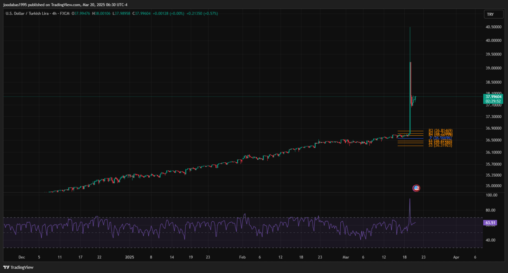
Task: Click the US flag economic event icon
Action: coord(416,188)
